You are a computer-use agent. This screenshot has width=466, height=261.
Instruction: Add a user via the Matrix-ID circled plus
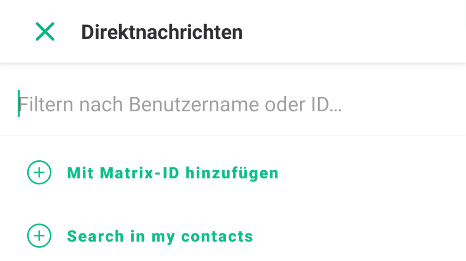[x=39, y=172]
